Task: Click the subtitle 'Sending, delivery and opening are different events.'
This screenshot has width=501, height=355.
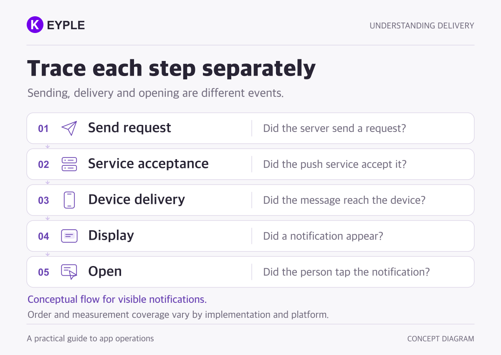Action: point(155,93)
